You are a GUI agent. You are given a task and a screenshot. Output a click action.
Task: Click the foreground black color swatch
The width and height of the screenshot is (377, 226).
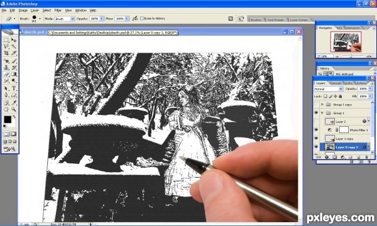(8, 119)
